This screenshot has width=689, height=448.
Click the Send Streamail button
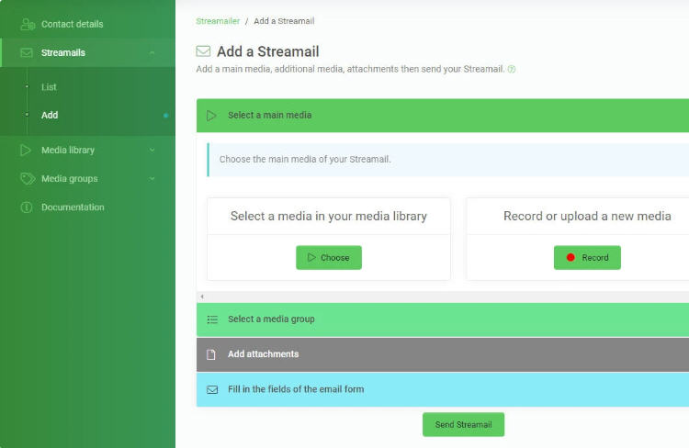(x=464, y=425)
